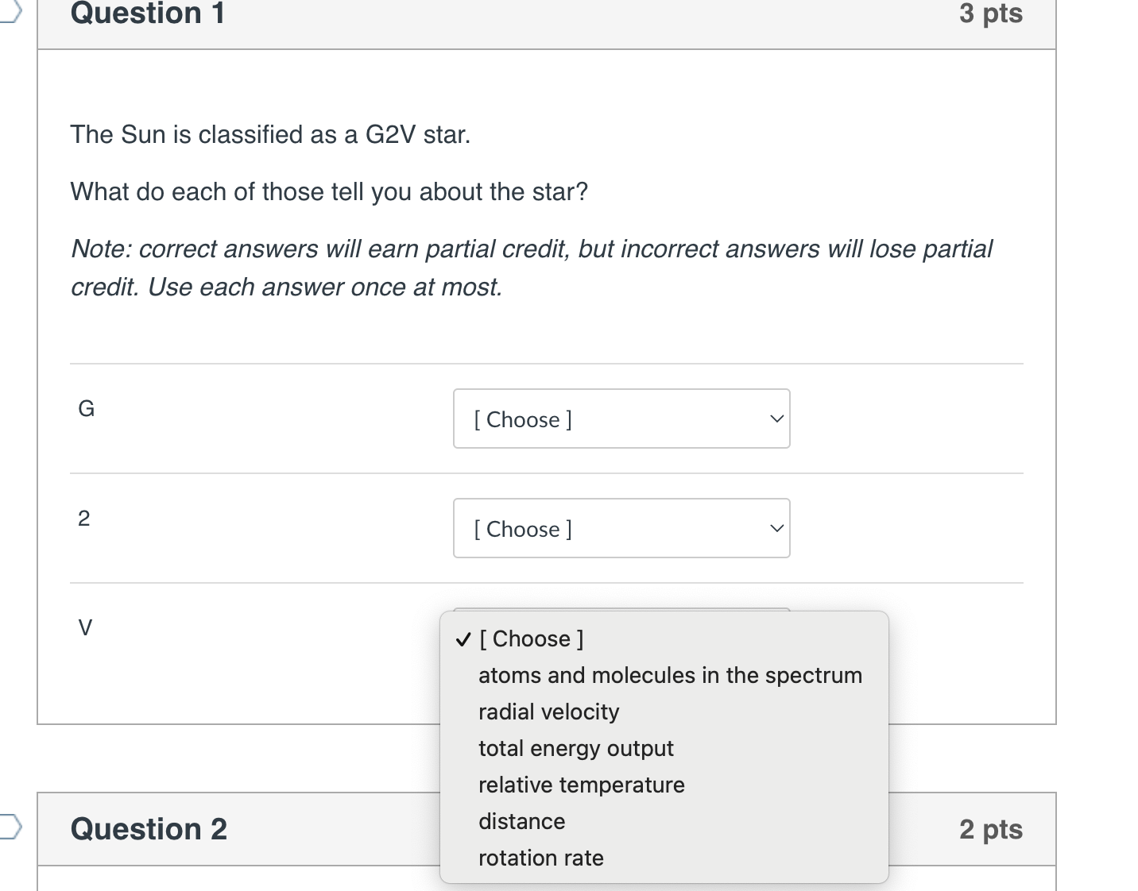Select "total energy output" option
The width and height of the screenshot is (1138, 891).
click(x=575, y=748)
